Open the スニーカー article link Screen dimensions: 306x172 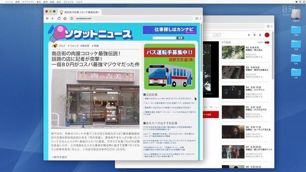[x=169, y=103]
